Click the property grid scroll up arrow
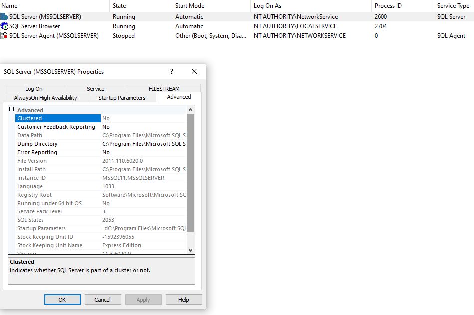474x315 pixels. (191, 110)
